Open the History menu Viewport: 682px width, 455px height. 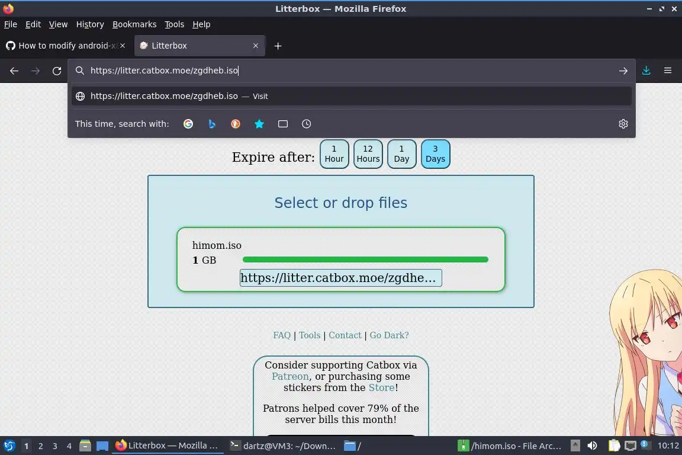point(90,24)
